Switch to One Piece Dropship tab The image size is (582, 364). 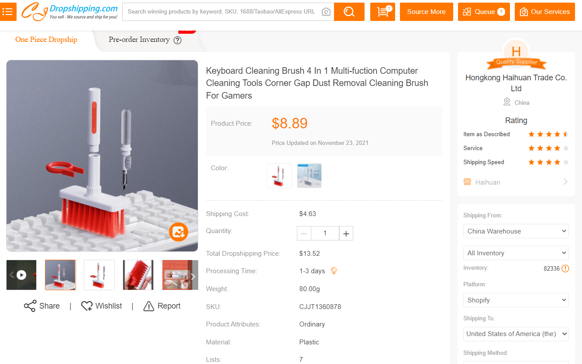click(x=46, y=40)
